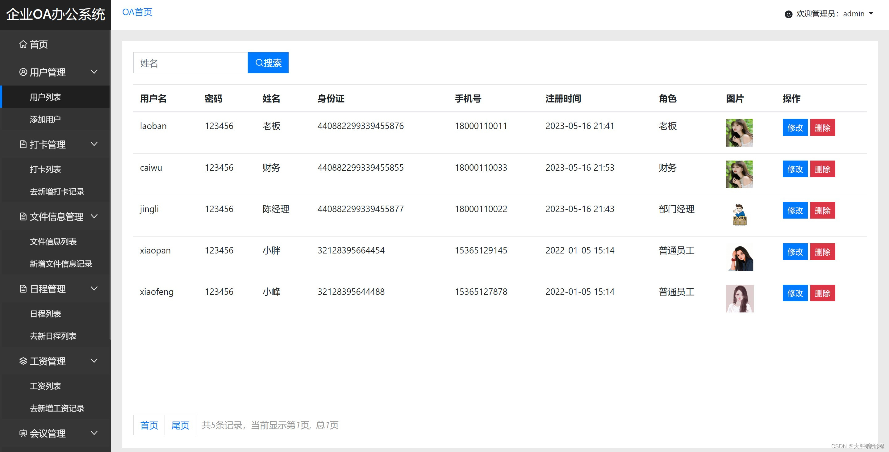Delete the xiaofeng user row
Viewport: 889px width, 452px height.
[822, 293]
